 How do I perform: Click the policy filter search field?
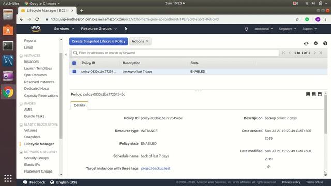click(175, 53)
